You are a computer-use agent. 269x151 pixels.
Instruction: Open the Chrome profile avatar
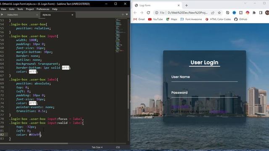(x=267, y=13)
